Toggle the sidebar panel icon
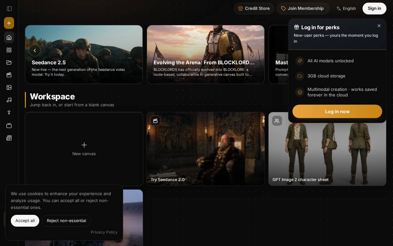The image size is (393, 246). coord(9,9)
